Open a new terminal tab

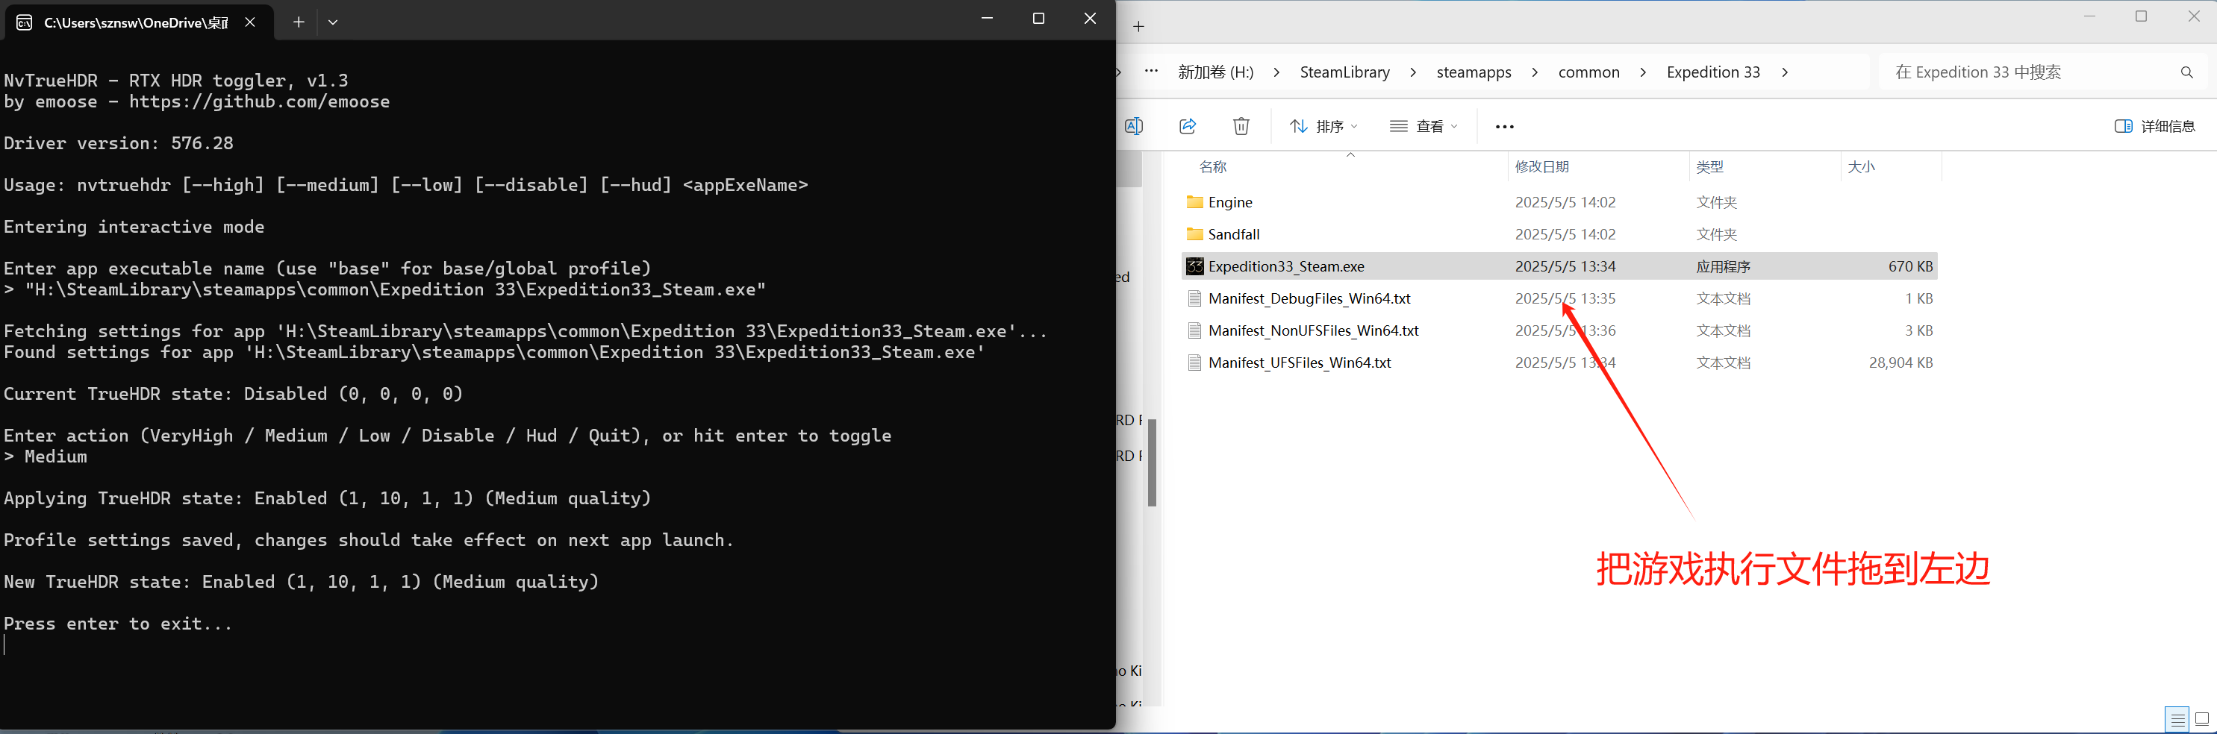click(x=299, y=22)
